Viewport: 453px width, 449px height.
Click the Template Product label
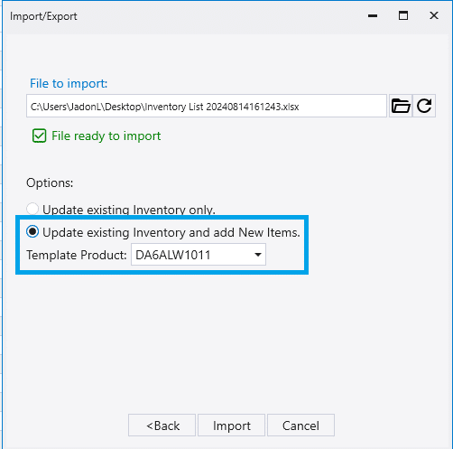click(x=77, y=255)
